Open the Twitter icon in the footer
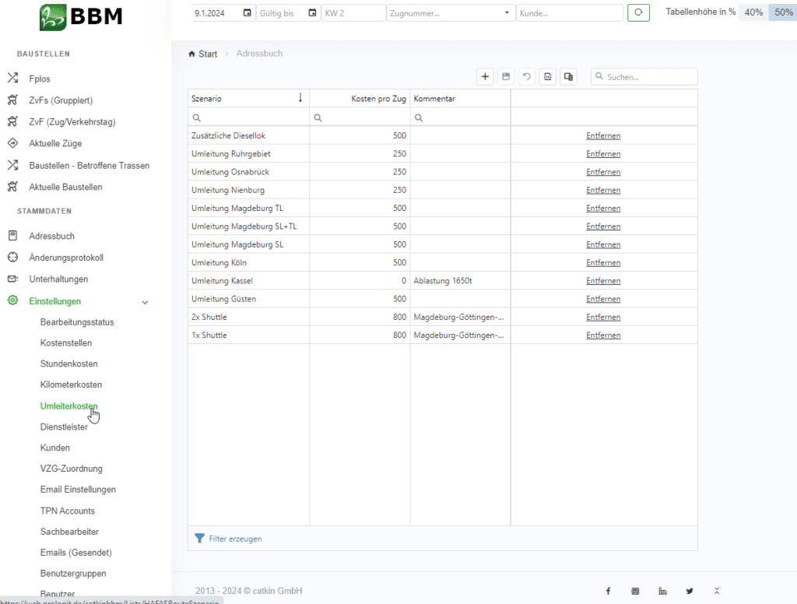This screenshot has width=797, height=604. point(690,592)
